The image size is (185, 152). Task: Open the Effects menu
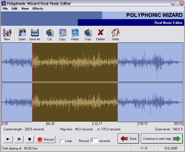click(38, 9)
